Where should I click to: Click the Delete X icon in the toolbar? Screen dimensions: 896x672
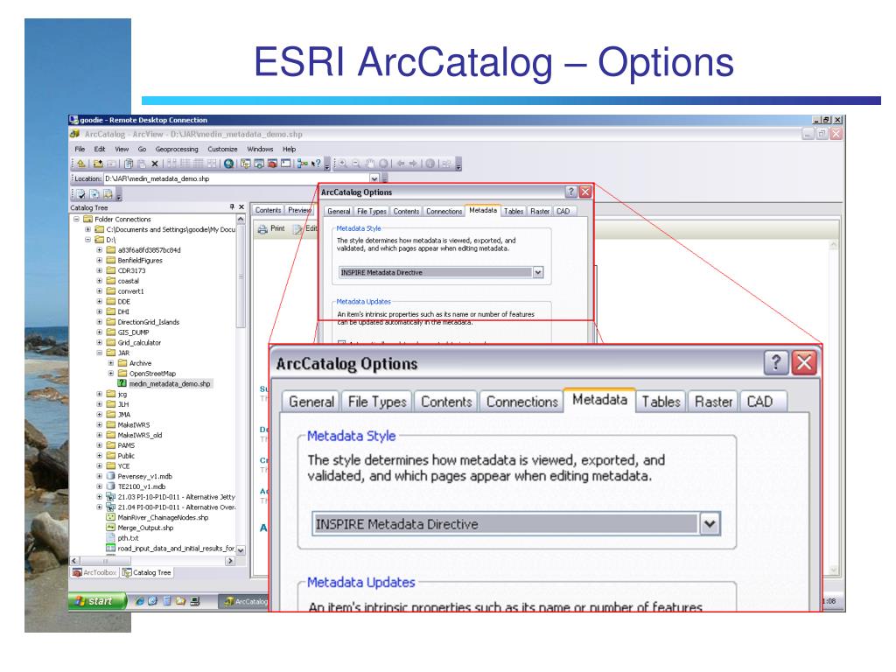(x=155, y=164)
